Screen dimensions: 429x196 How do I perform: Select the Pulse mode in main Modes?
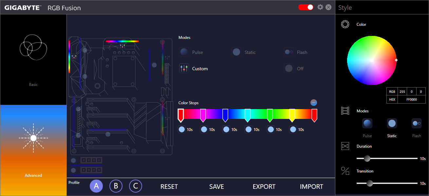click(184, 52)
